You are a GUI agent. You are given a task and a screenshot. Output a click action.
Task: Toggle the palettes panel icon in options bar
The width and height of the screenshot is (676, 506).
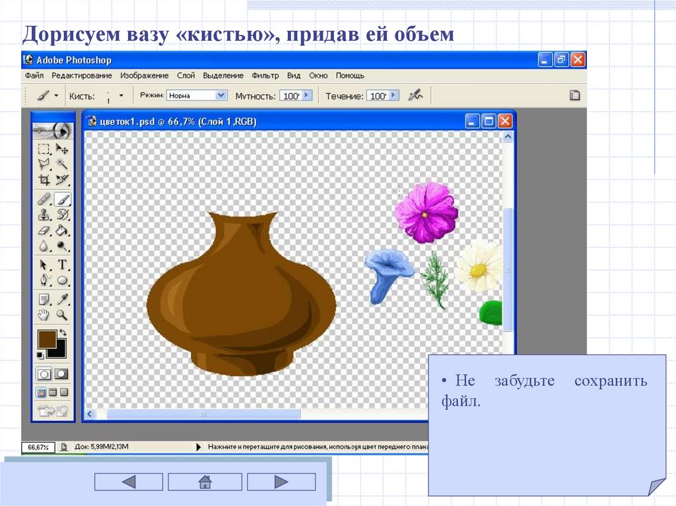click(x=575, y=96)
